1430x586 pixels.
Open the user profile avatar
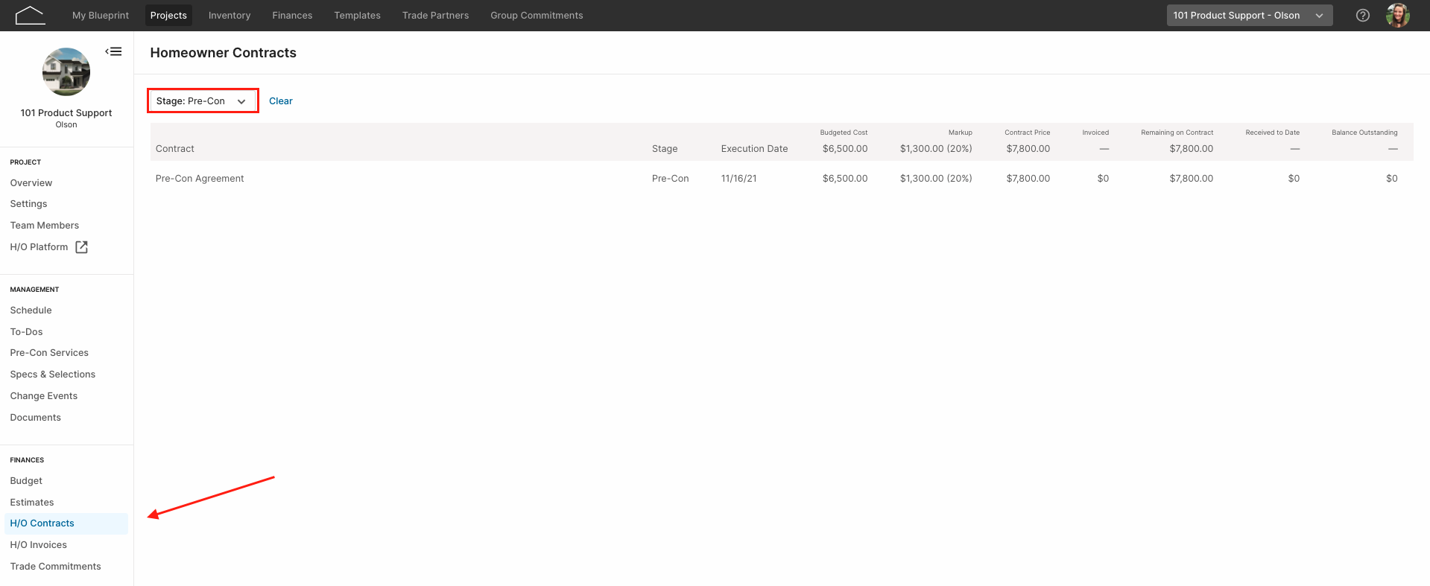pos(1398,15)
